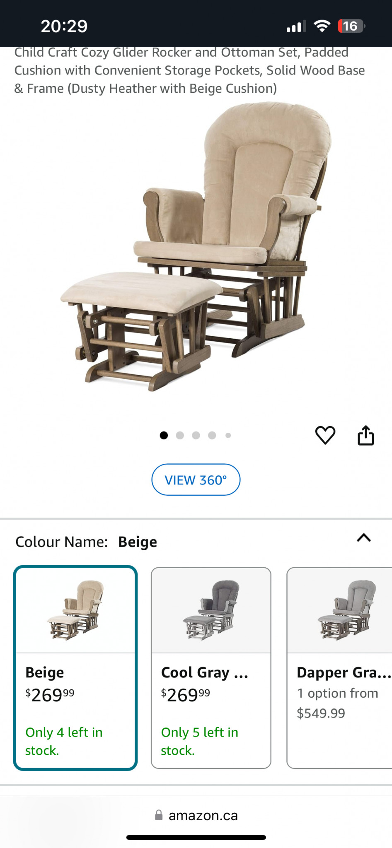Enlarge the main glider product image
The width and height of the screenshot is (392, 848).
[x=196, y=247]
